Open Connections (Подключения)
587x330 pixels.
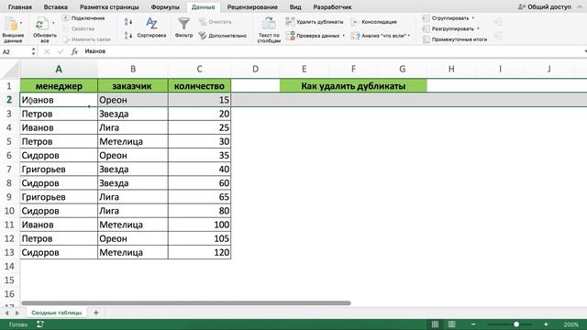(83, 18)
